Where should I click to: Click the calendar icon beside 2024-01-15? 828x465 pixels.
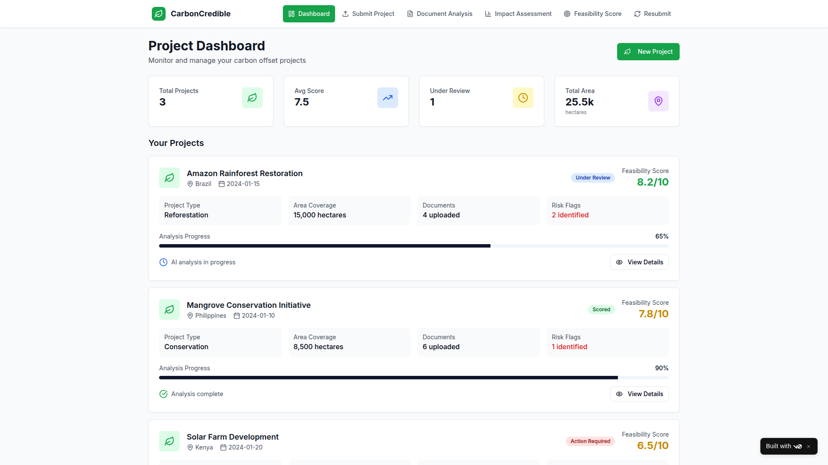click(x=222, y=184)
